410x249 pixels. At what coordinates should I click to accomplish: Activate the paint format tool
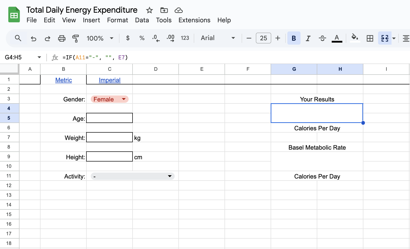(76, 38)
